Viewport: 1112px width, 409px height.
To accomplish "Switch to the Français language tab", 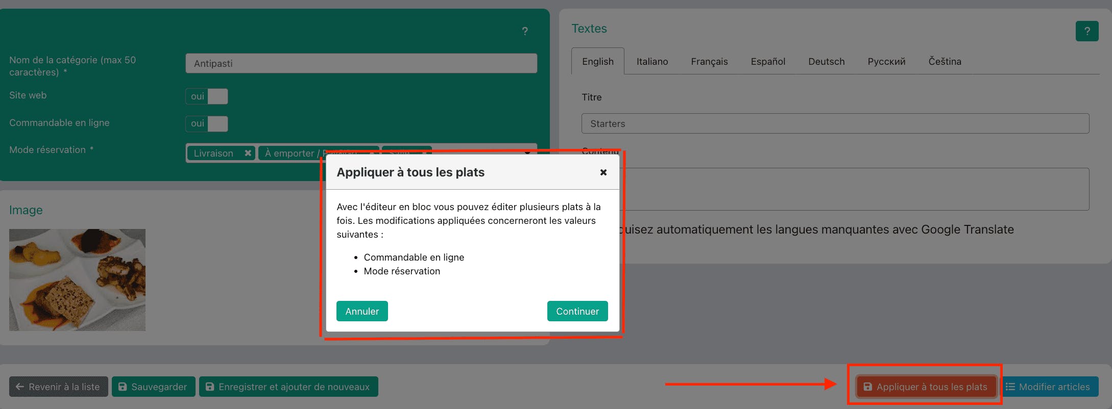I will (x=709, y=61).
